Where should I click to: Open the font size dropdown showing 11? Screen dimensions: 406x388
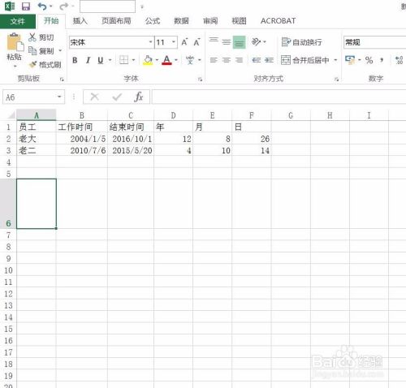click(174, 42)
